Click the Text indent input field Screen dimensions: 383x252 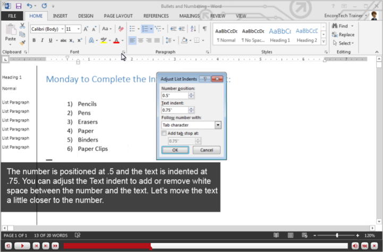coord(175,110)
